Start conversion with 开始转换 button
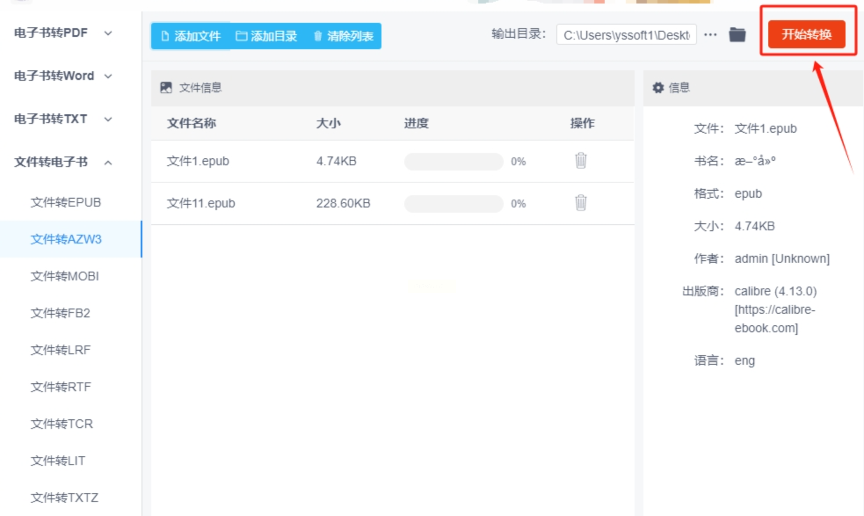Screen dimensions: 864x516 pos(806,34)
